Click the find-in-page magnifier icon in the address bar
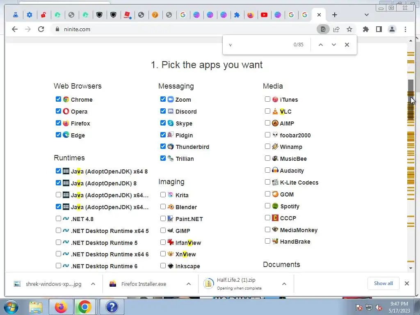This screenshot has height=315, width=420. click(x=323, y=29)
